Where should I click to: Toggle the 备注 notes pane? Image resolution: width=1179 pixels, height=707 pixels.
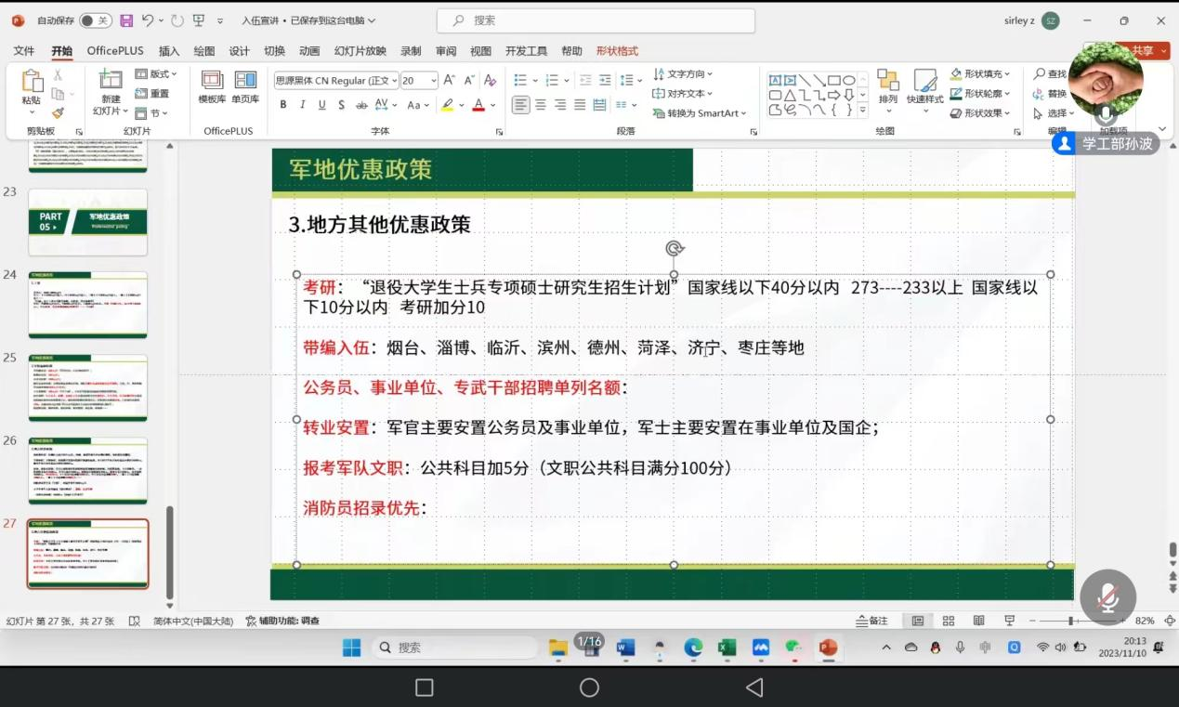pyautogui.click(x=872, y=621)
